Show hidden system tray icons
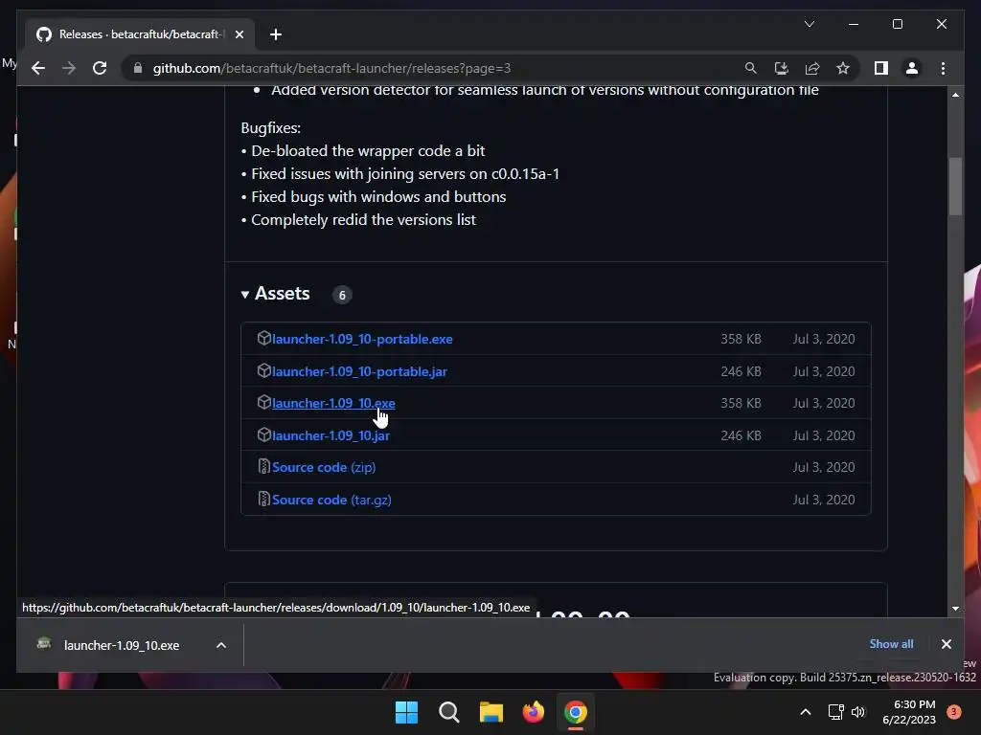 (806, 712)
